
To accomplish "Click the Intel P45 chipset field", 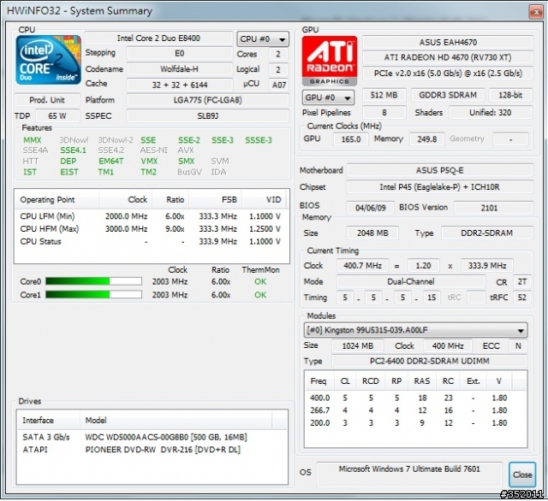I will [439, 187].
